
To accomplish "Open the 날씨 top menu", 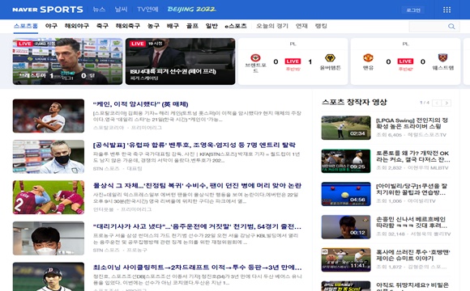I will 121,9.
